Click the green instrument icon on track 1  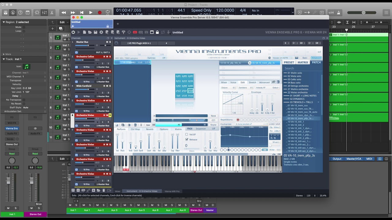[58, 38]
